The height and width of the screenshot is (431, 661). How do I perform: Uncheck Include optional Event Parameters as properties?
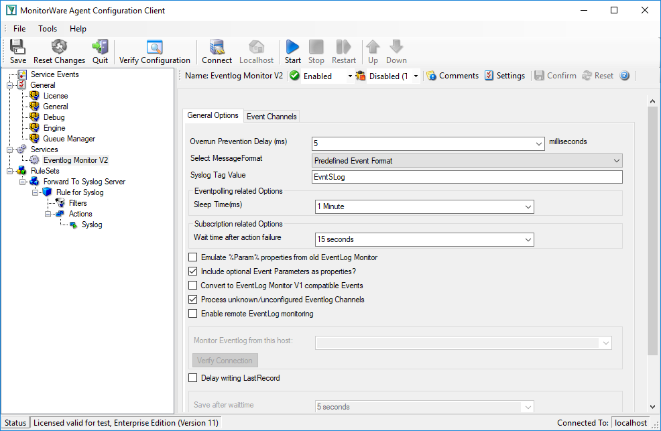(x=192, y=271)
